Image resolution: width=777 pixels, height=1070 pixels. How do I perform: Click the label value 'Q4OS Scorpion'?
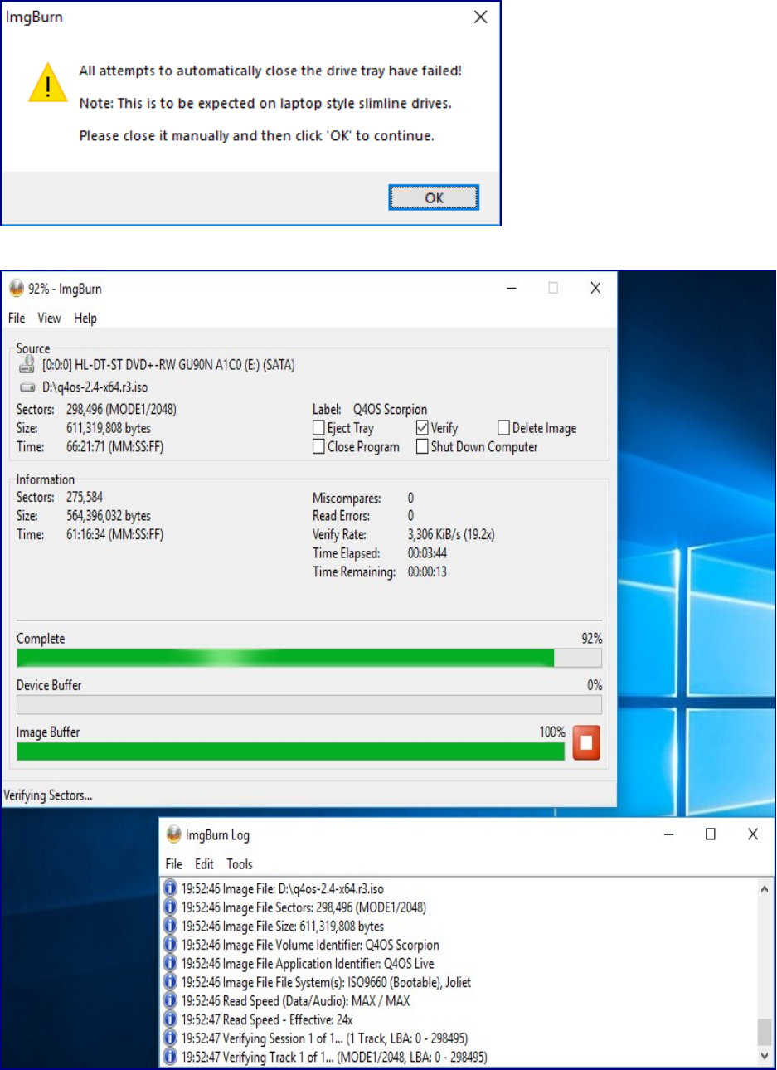pos(390,410)
